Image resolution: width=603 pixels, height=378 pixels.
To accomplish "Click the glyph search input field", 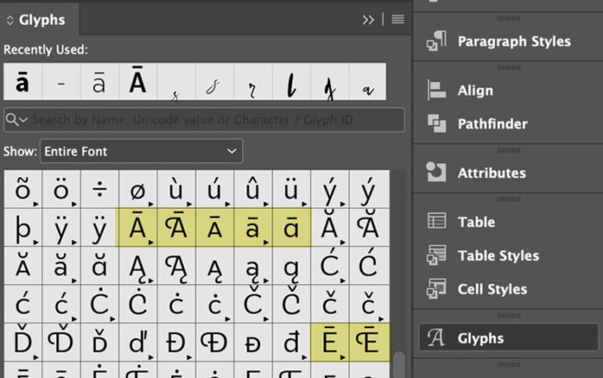I will (x=214, y=120).
